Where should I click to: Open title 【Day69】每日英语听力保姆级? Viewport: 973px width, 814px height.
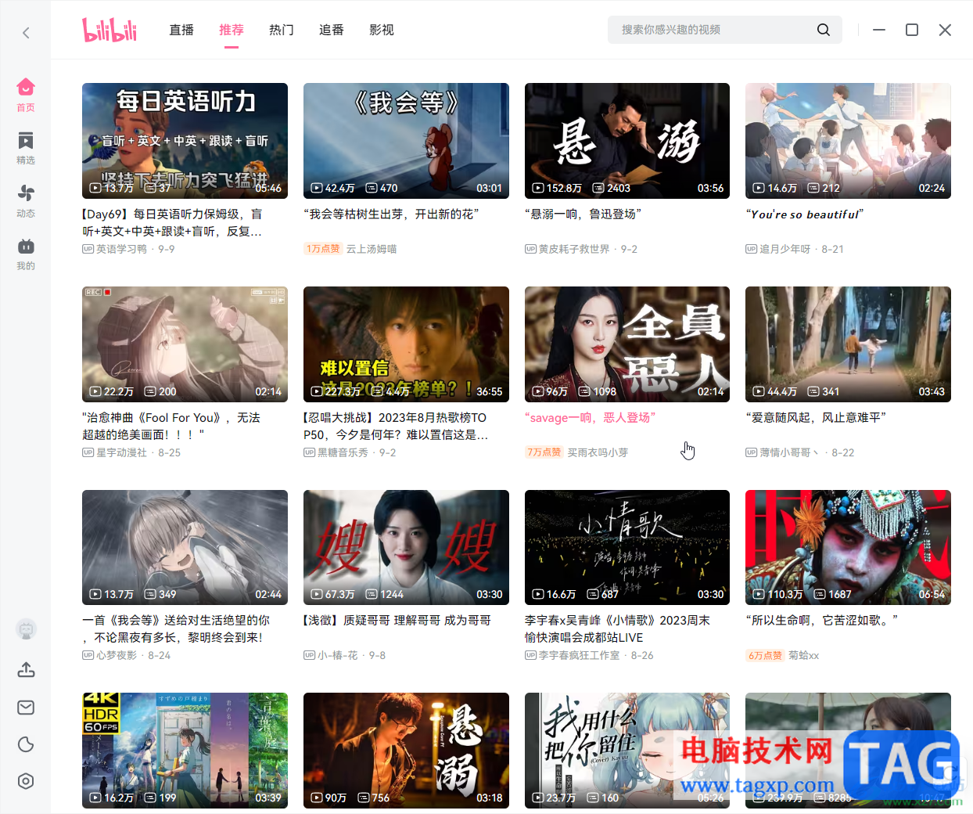point(172,223)
